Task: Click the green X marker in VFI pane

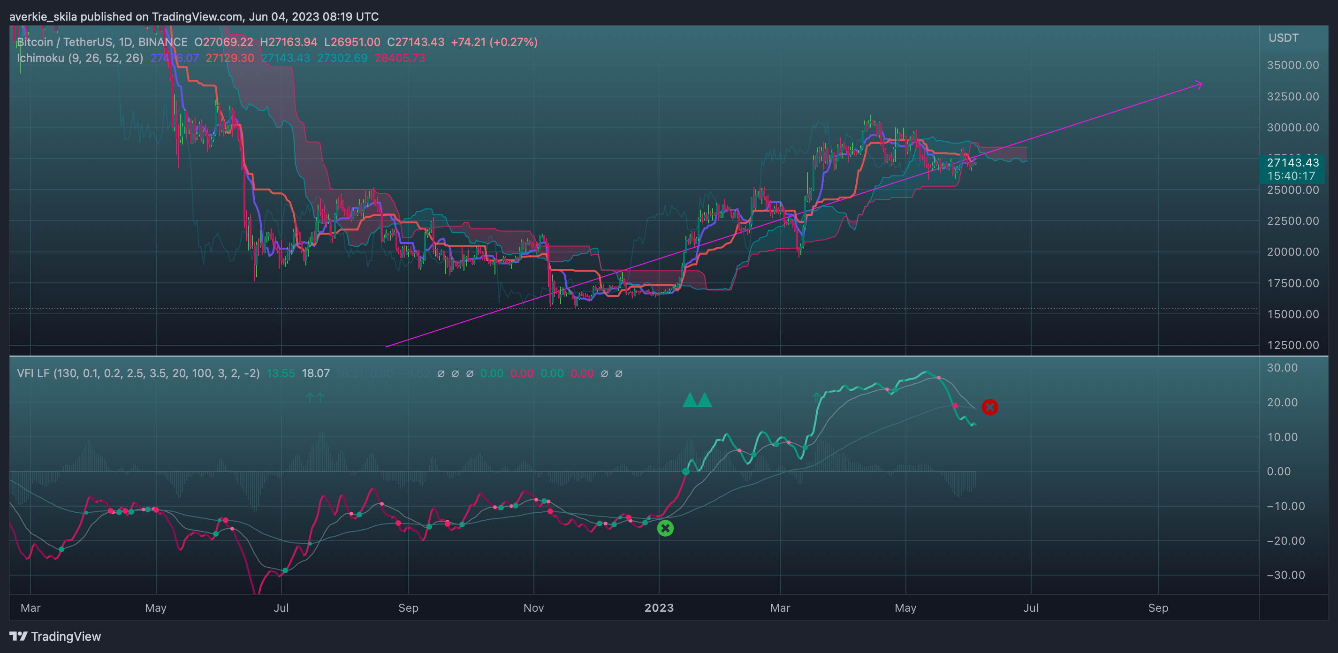Action: [x=665, y=528]
